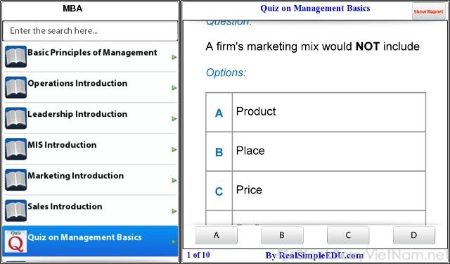
Task: Choose answer button C
Action: pos(348,235)
